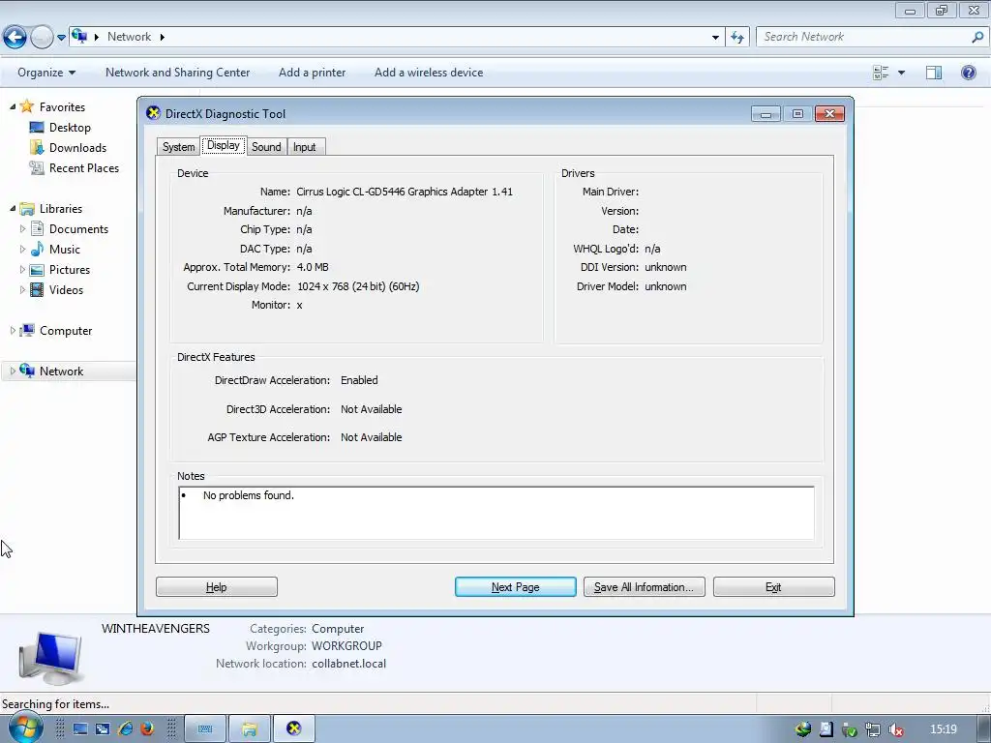Image resolution: width=991 pixels, height=743 pixels.
Task: Select the Documents library icon
Action: pyautogui.click(x=38, y=228)
